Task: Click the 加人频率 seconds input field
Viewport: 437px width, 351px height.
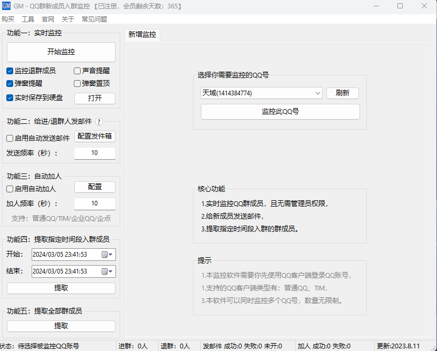Action: point(94,203)
